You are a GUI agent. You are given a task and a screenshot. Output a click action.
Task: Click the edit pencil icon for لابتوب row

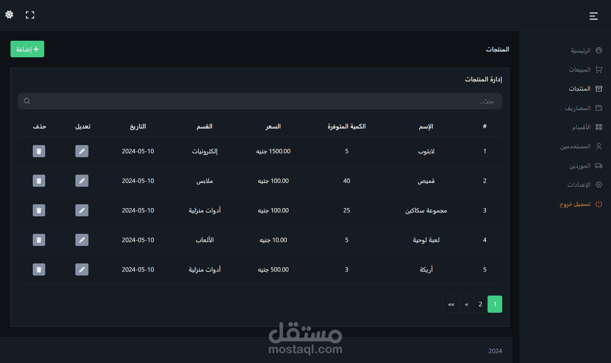point(82,151)
